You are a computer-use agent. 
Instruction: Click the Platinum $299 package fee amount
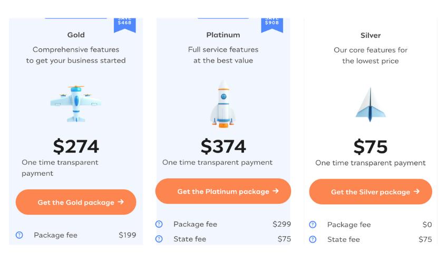tap(281, 224)
